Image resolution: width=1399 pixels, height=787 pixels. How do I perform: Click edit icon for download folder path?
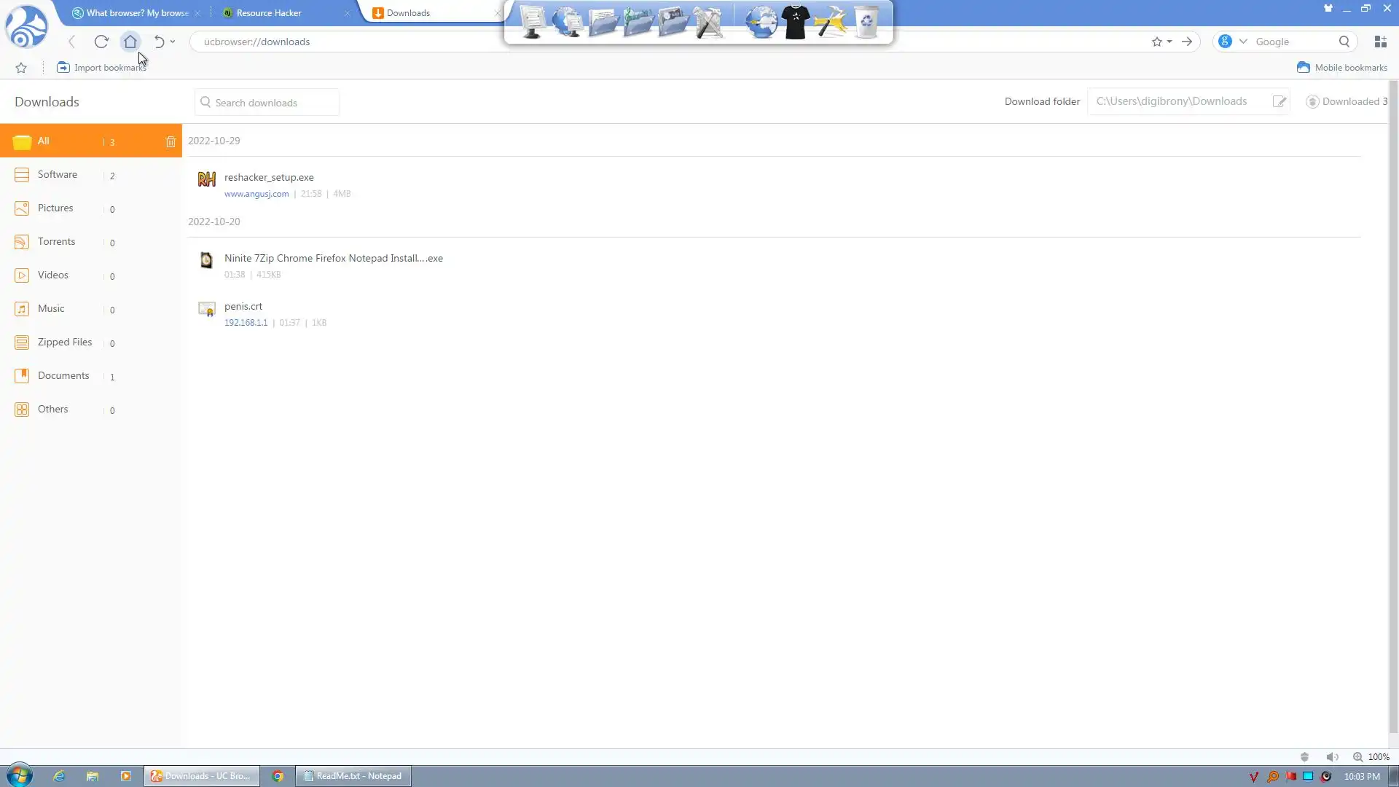point(1279,102)
